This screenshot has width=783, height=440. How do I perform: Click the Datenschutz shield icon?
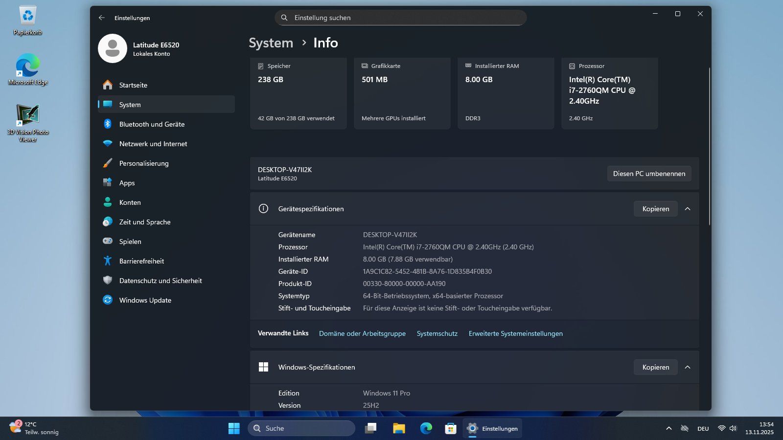tap(108, 280)
